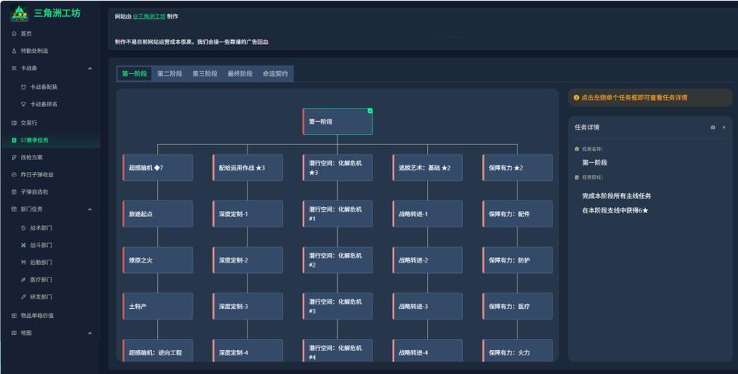
Task: Select the 超感脑机 ◆7 task node
Action: 158,168
